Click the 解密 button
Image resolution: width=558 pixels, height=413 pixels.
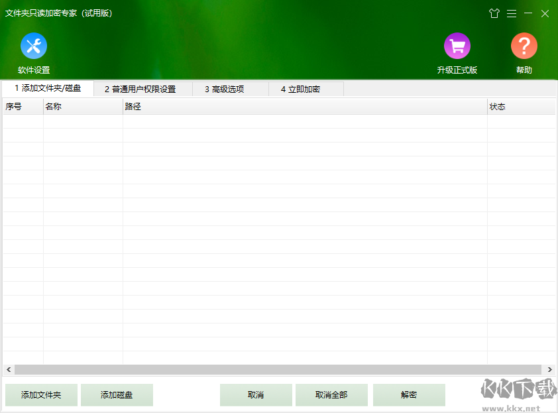pos(409,395)
